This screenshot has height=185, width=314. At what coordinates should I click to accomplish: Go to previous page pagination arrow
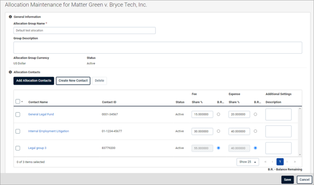point(273,162)
